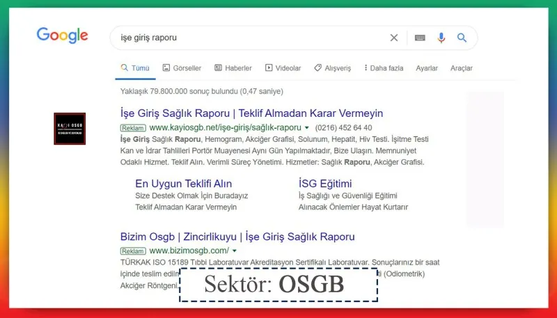This screenshot has height=318, width=557.
Task: Click the www.kayiosgb.net ad URL
Action: (x=225, y=128)
